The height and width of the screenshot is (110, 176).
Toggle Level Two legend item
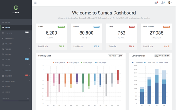point(149,62)
